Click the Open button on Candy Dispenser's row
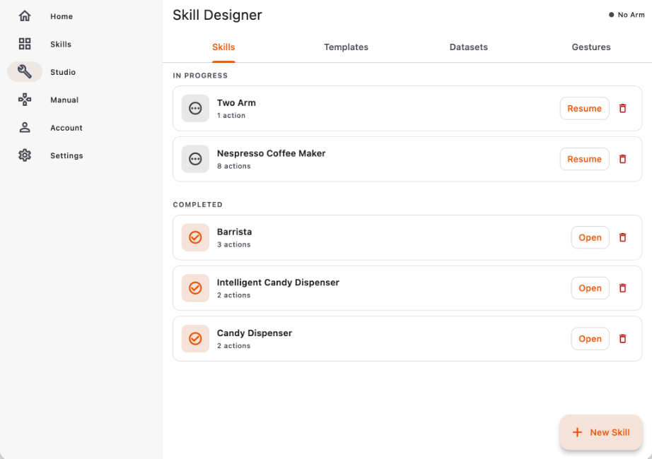This screenshot has width=652, height=459. (590, 339)
